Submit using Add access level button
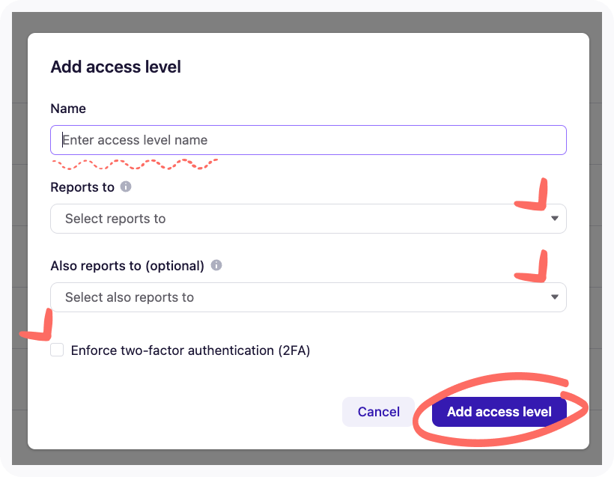This screenshot has height=477, width=614. (499, 411)
